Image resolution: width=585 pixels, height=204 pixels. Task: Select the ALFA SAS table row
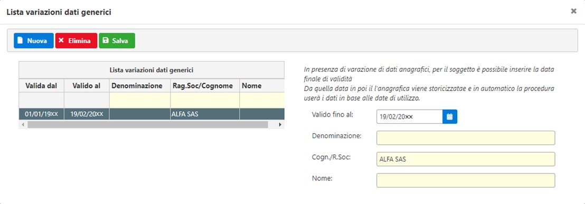(x=152, y=114)
